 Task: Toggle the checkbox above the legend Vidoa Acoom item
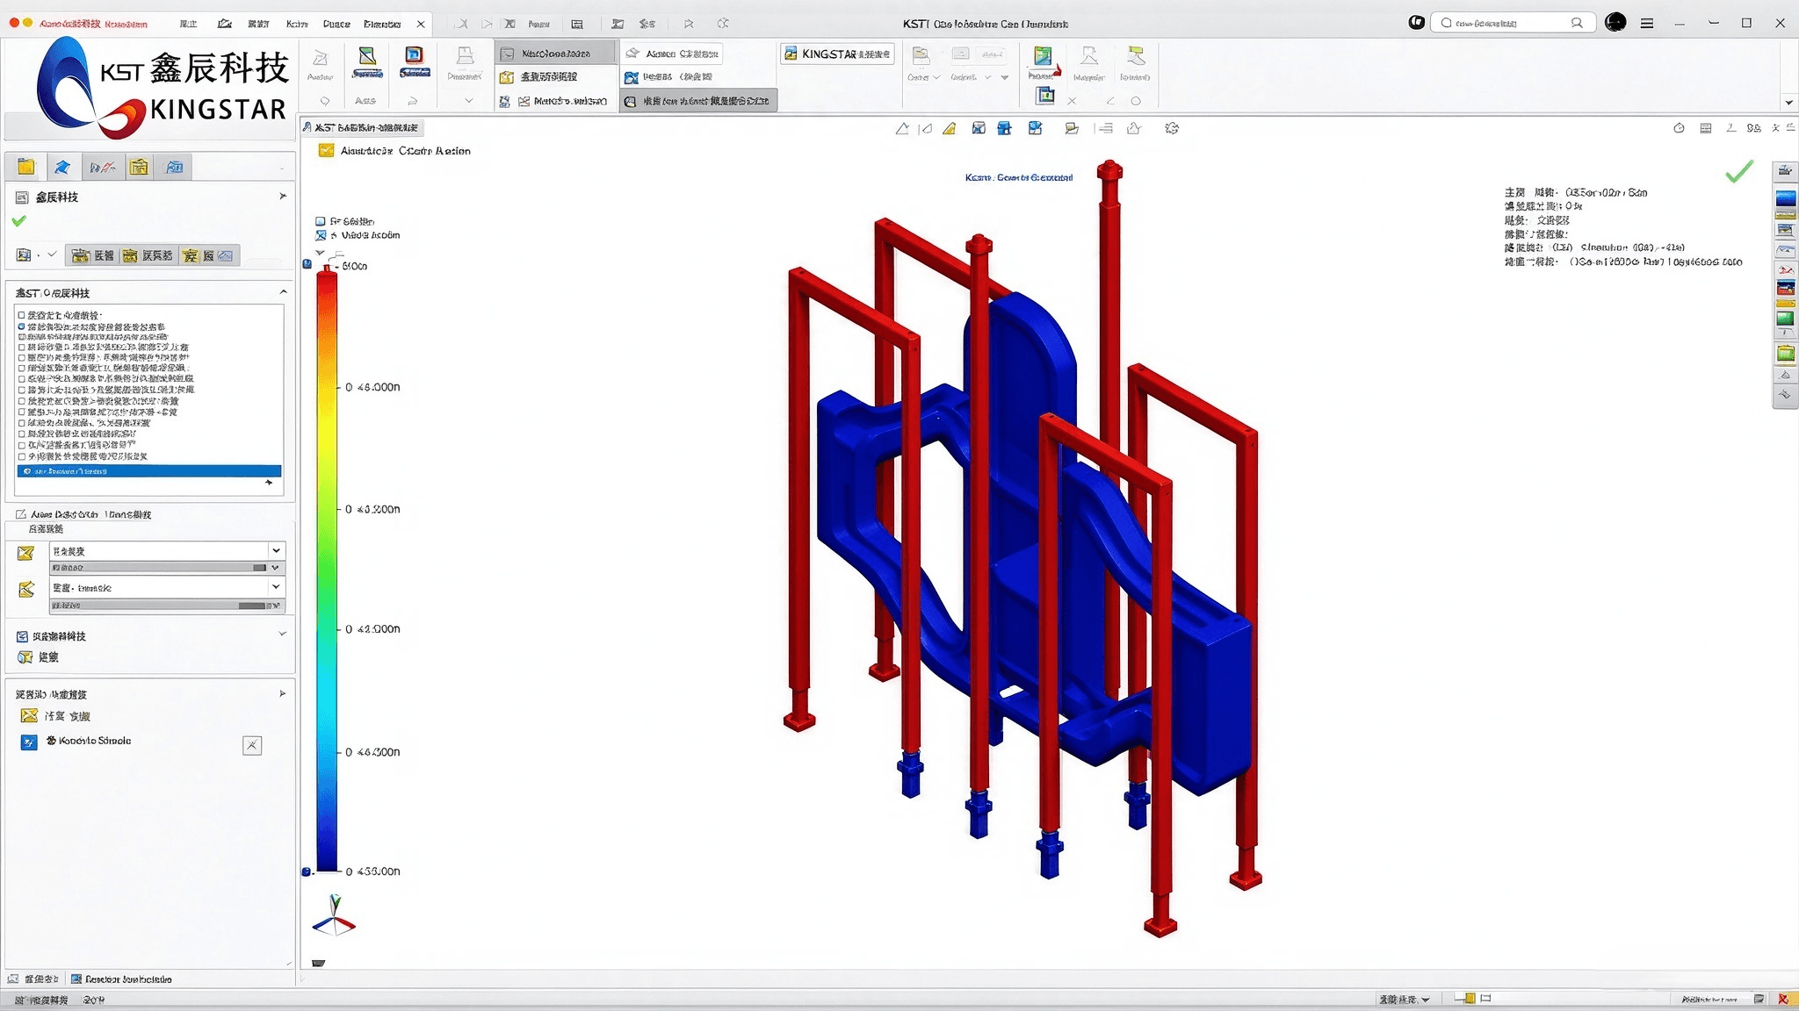tap(321, 221)
